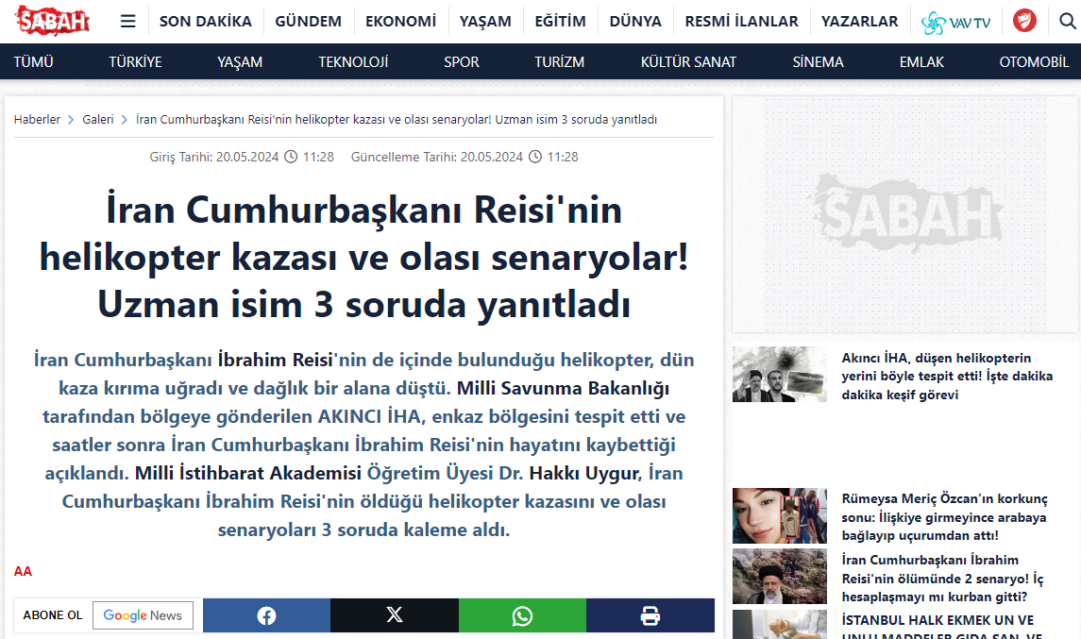Switch to the SPOR tab
Screen dimensions: 1081x639
click(x=461, y=61)
